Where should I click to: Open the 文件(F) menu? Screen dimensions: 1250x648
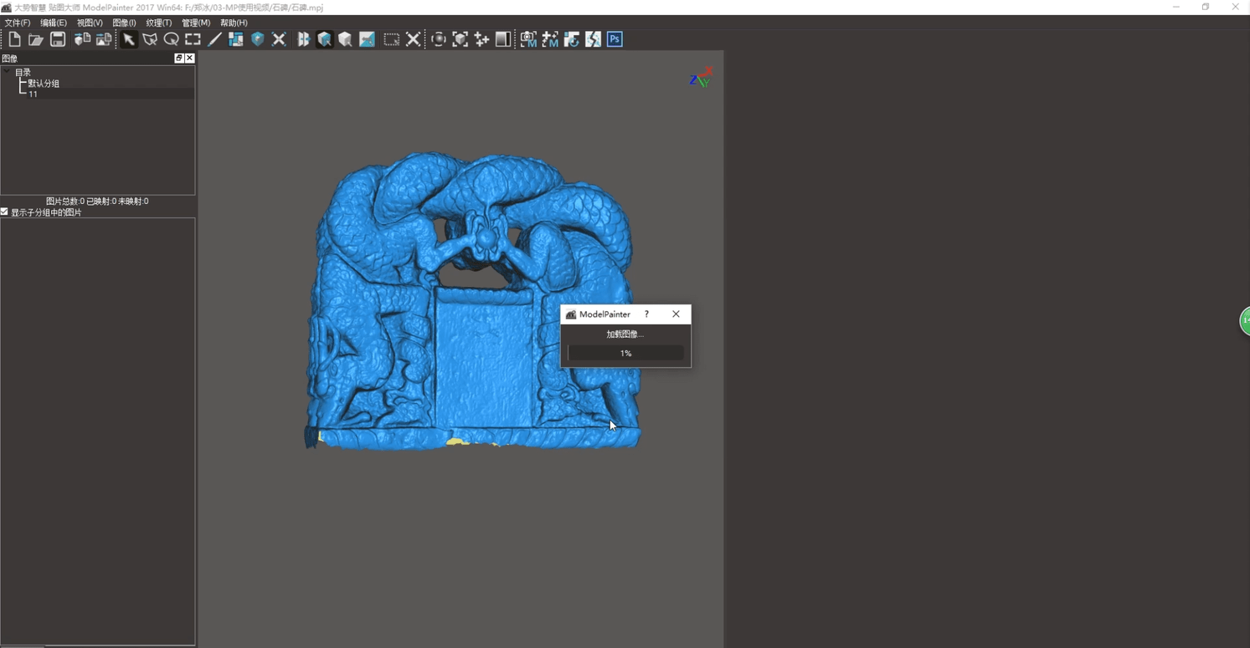[18, 23]
